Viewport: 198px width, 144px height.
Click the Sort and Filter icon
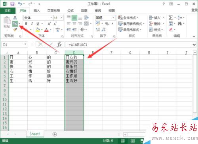click(180, 18)
